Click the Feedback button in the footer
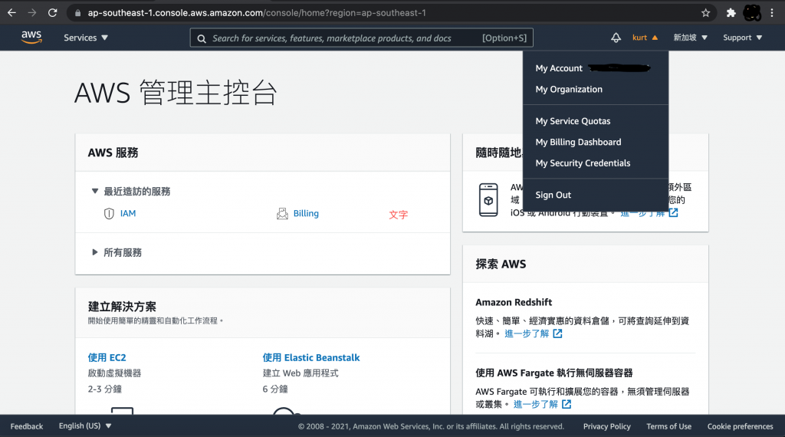Screen dimensions: 785x437 27,426
